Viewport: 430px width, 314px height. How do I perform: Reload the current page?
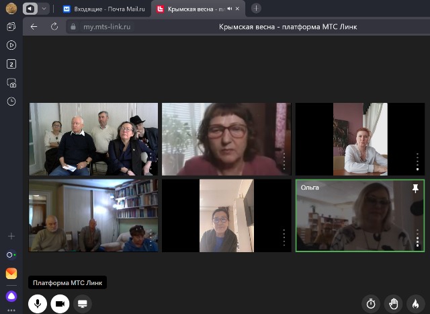(x=54, y=27)
